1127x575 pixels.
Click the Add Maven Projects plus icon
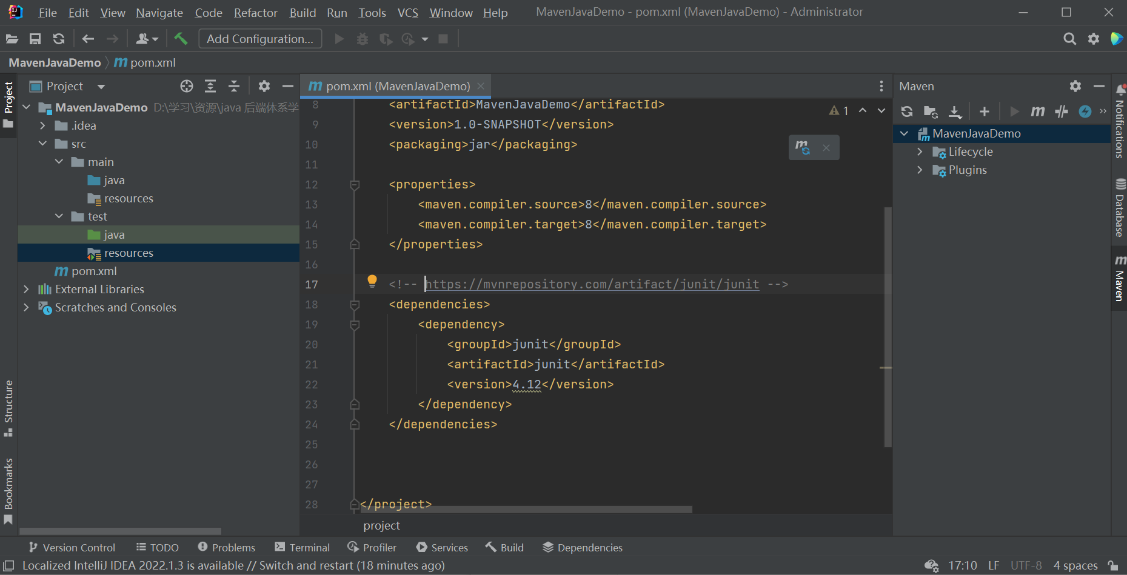coord(985,111)
